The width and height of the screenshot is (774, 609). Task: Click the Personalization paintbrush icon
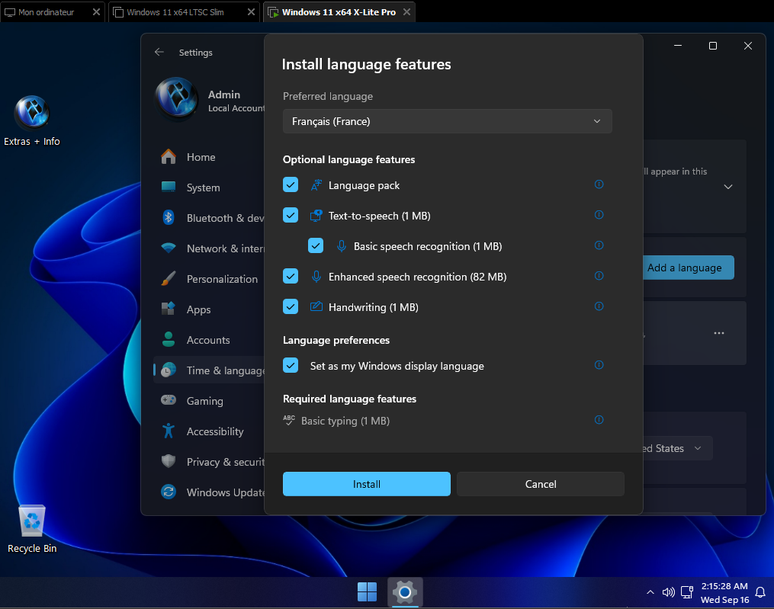(x=169, y=278)
